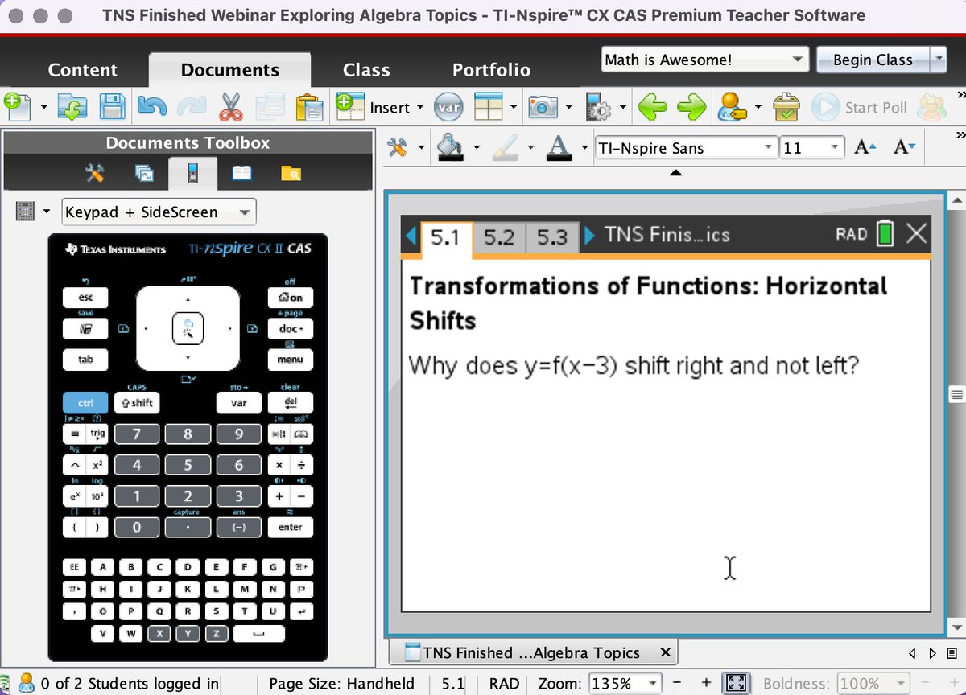Decrease font size with A down icon
The width and height of the screenshot is (966, 695).
click(x=905, y=147)
